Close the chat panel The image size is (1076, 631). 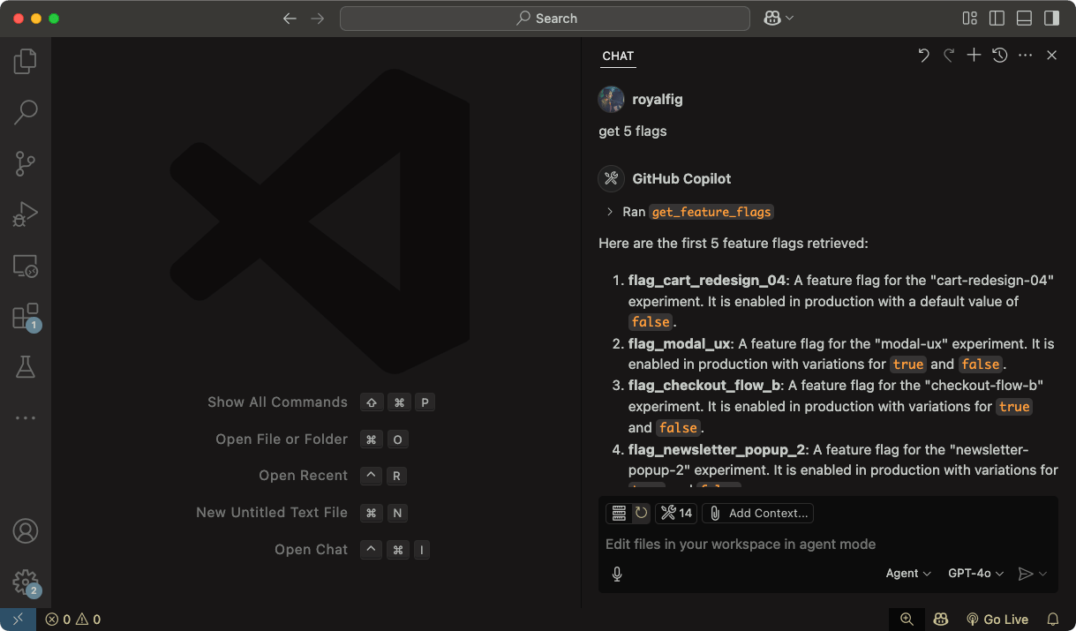pyautogui.click(x=1051, y=56)
